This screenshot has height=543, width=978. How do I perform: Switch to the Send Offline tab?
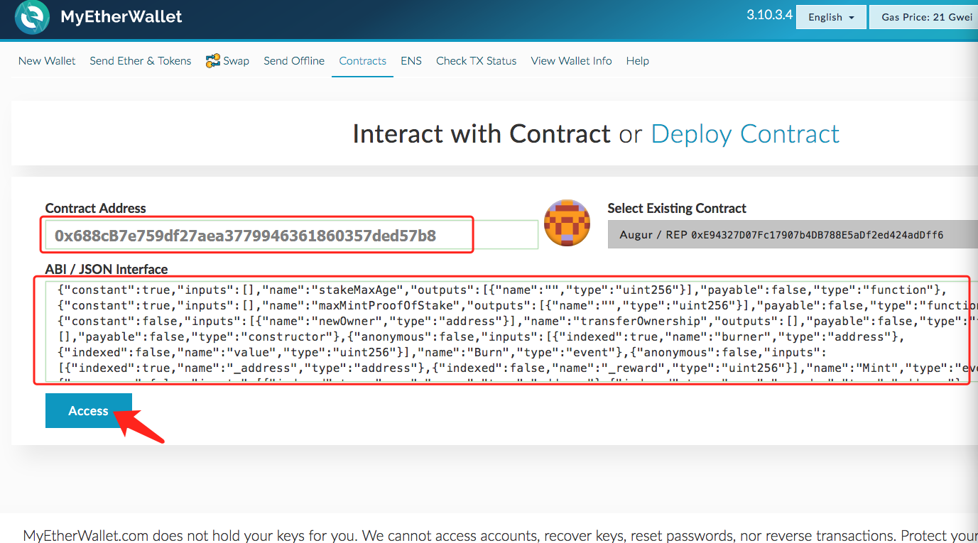294,61
